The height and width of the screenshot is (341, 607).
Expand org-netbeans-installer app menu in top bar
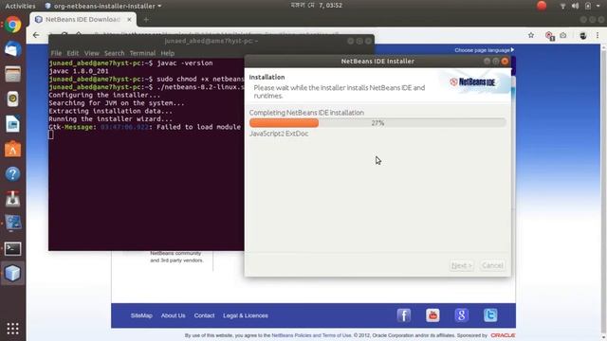coord(103,6)
